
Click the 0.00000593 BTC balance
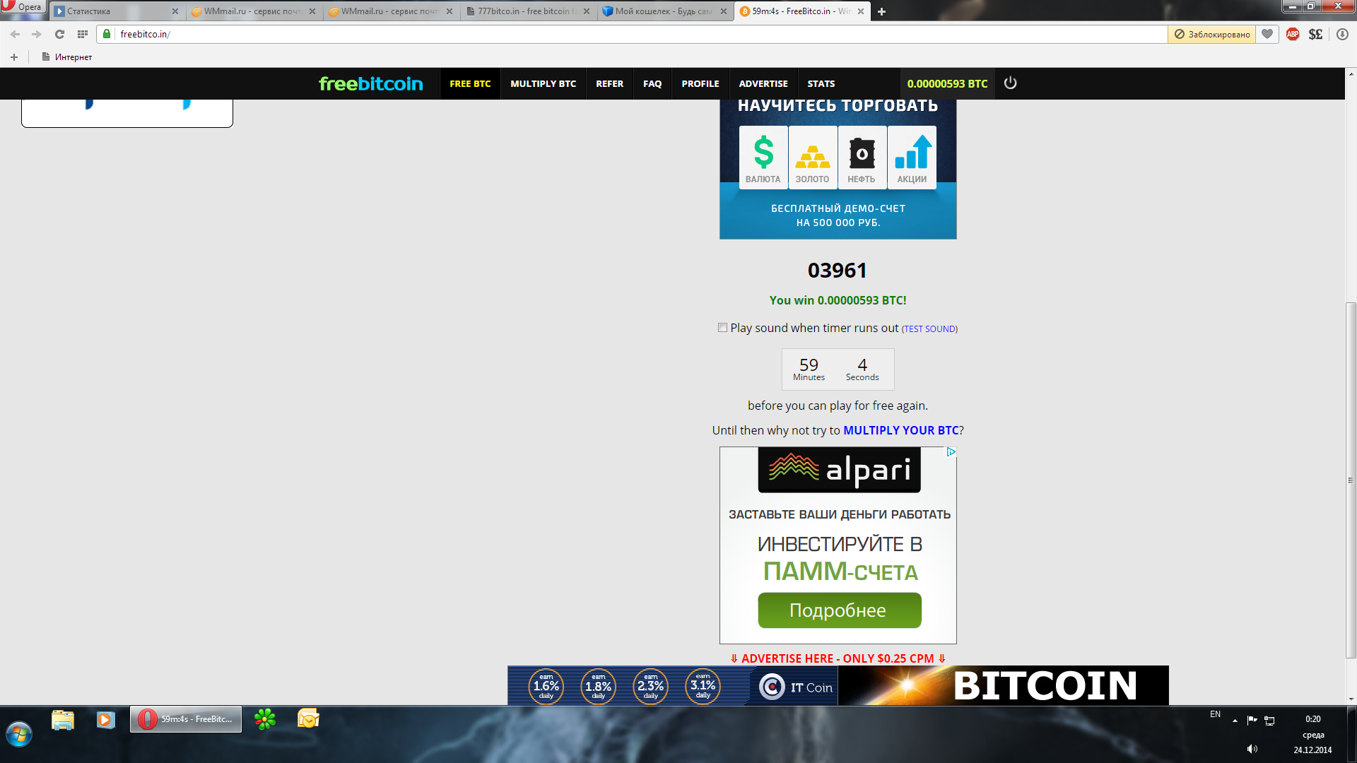[948, 83]
